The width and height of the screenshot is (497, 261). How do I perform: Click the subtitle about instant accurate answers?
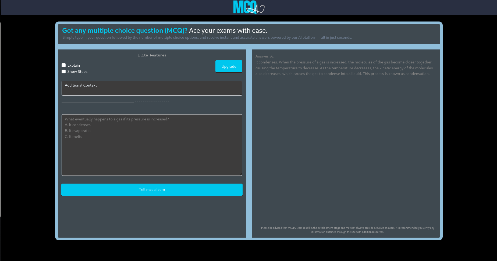pyautogui.click(x=207, y=37)
